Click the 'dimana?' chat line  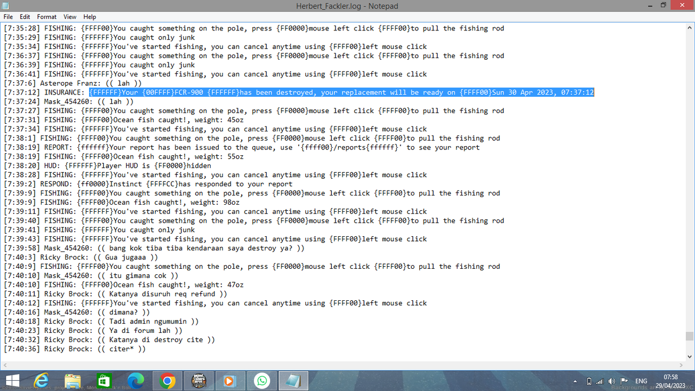[x=77, y=312]
